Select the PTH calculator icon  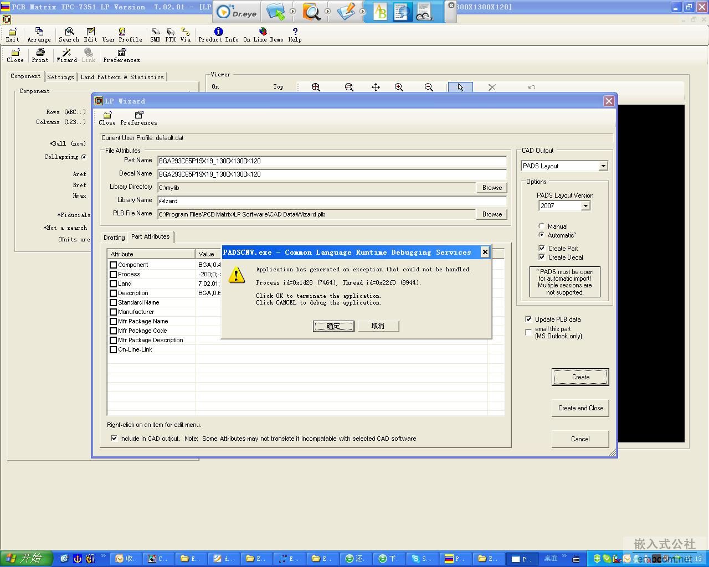pos(170,35)
